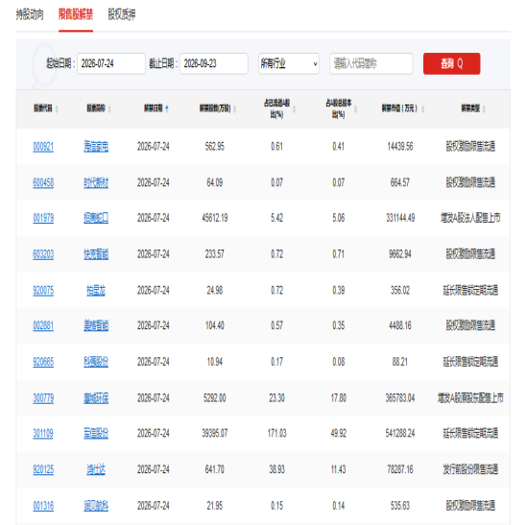Open stock code link 603203

[43, 254]
